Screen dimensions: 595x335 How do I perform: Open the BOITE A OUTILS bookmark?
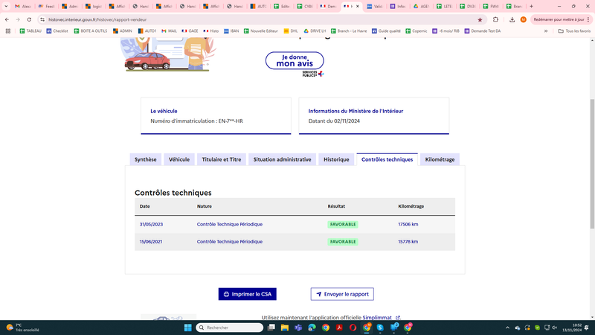click(x=90, y=31)
